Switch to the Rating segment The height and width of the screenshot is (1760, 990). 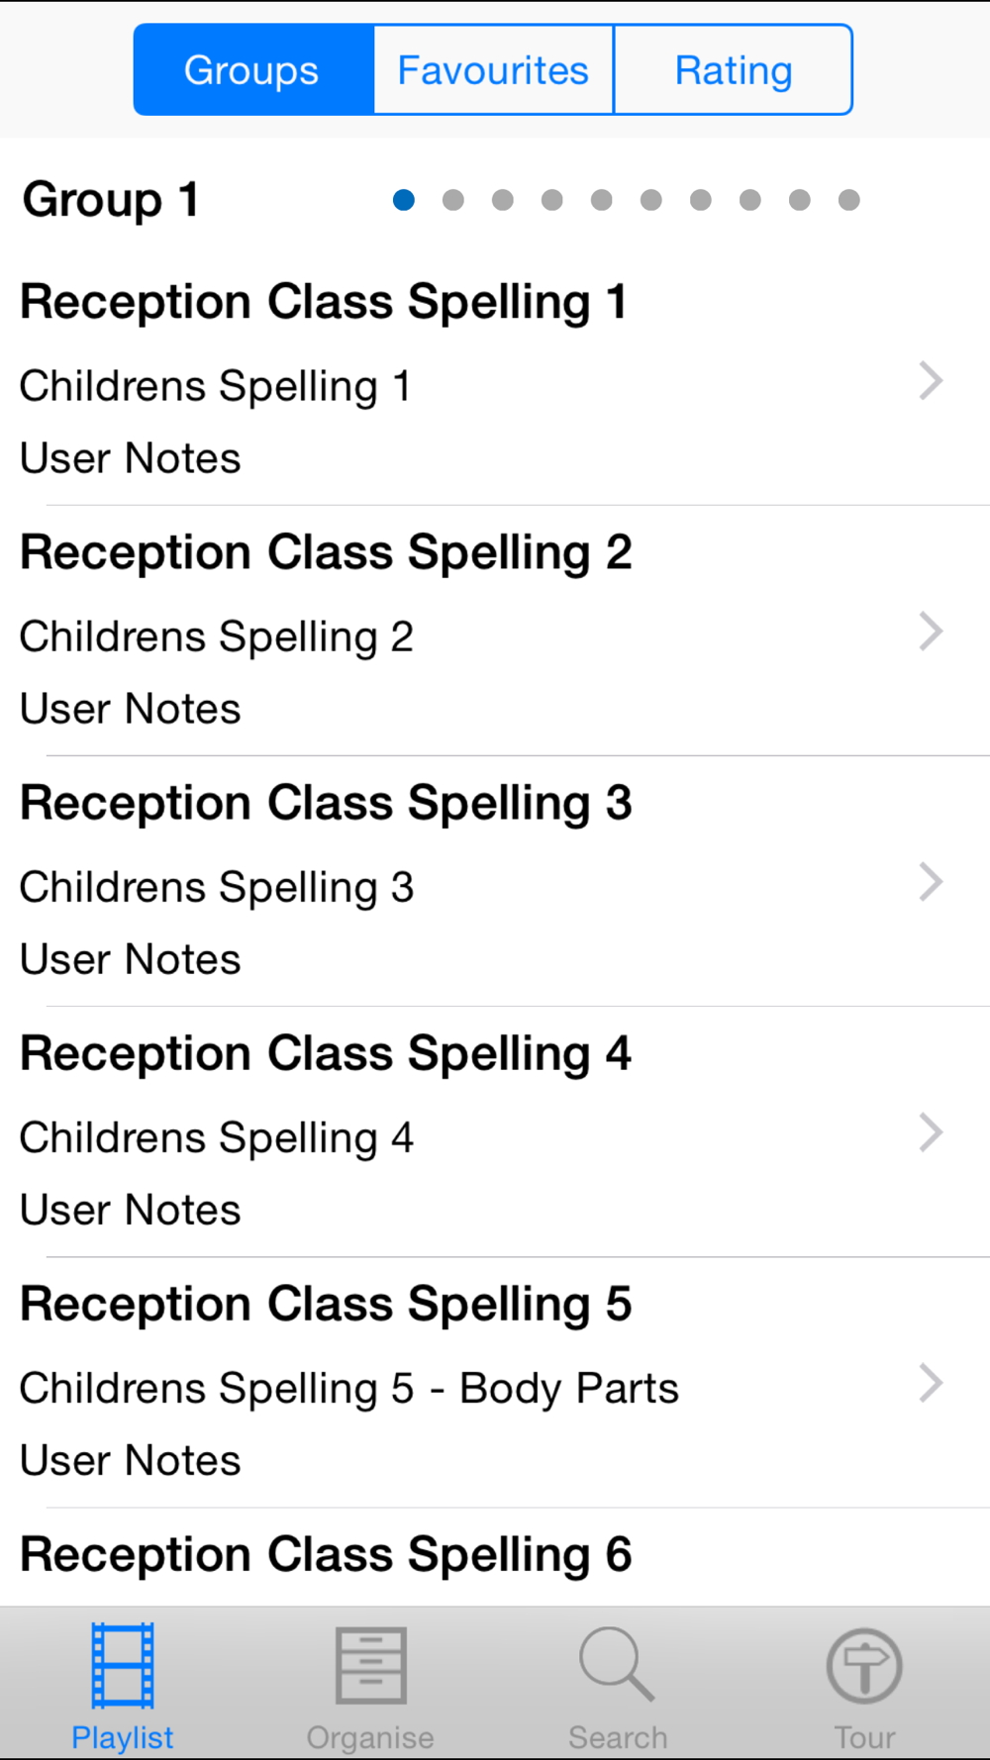coord(734,70)
